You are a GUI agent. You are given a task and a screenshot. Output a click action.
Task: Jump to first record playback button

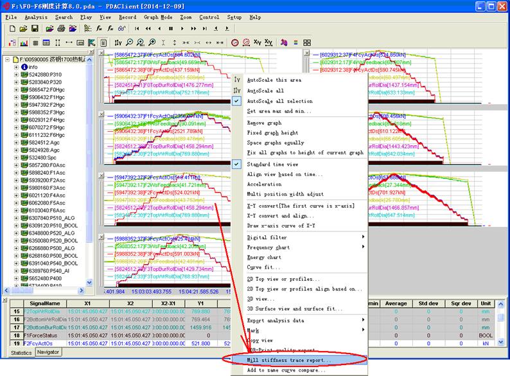(137, 29)
